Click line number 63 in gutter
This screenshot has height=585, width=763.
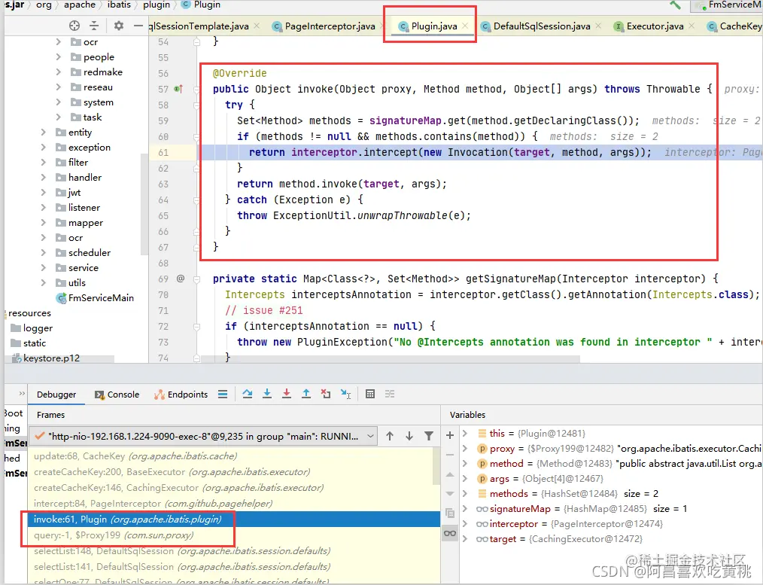point(163,184)
